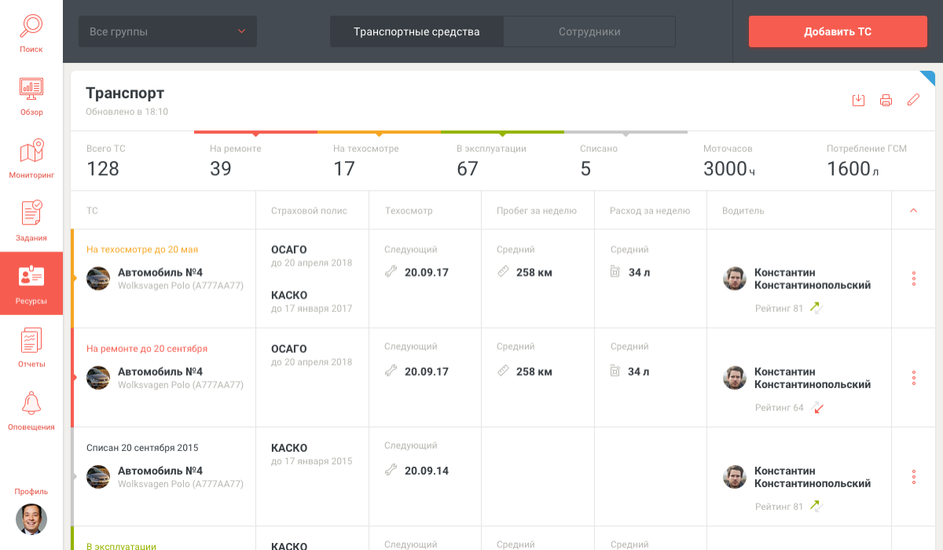The image size is (943, 550).
Task: Open options menu for техосмотр row
Action: pos(914,279)
